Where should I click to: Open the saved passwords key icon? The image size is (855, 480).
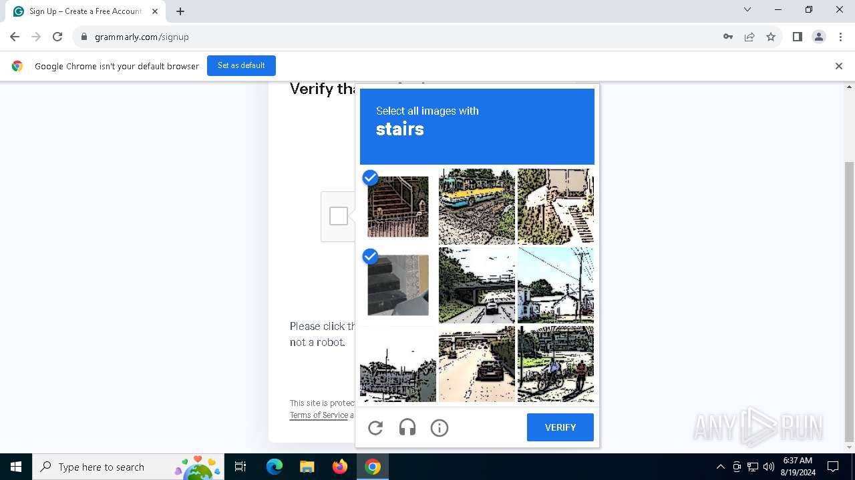click(x=728, y=37)
